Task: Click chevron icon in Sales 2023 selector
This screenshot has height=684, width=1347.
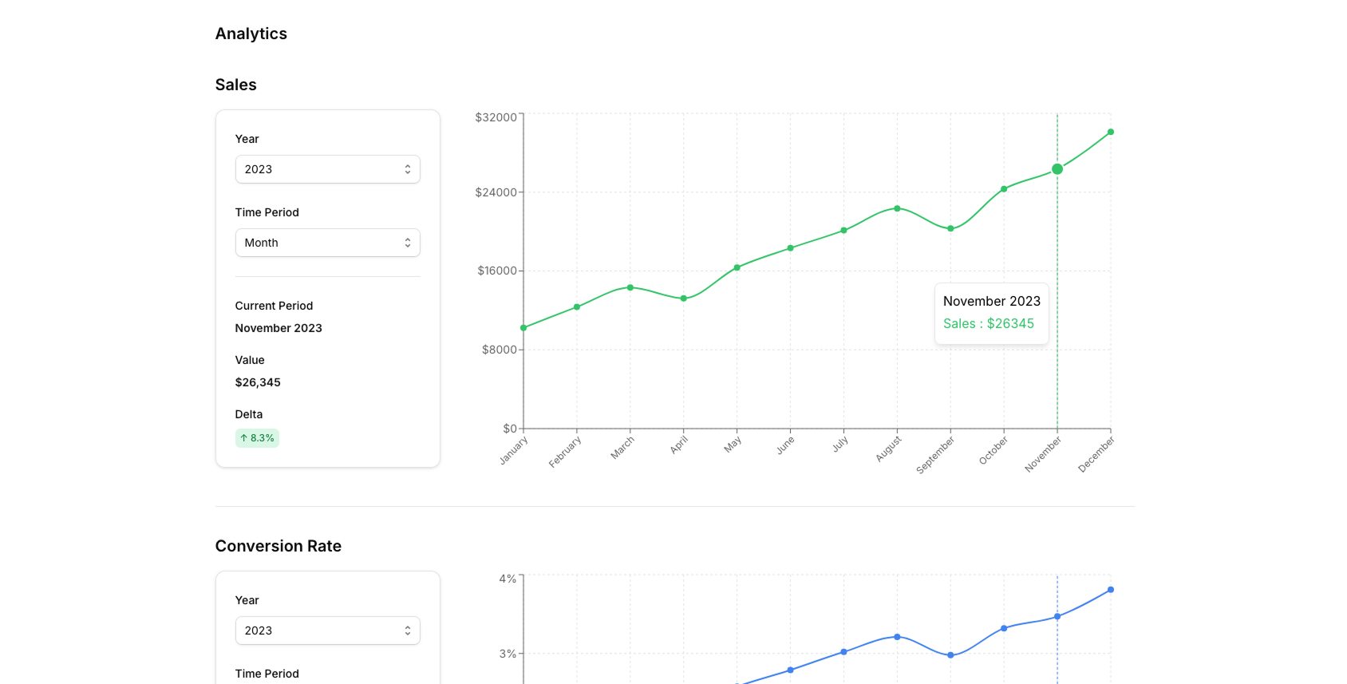Action: [x=407, y=169]
